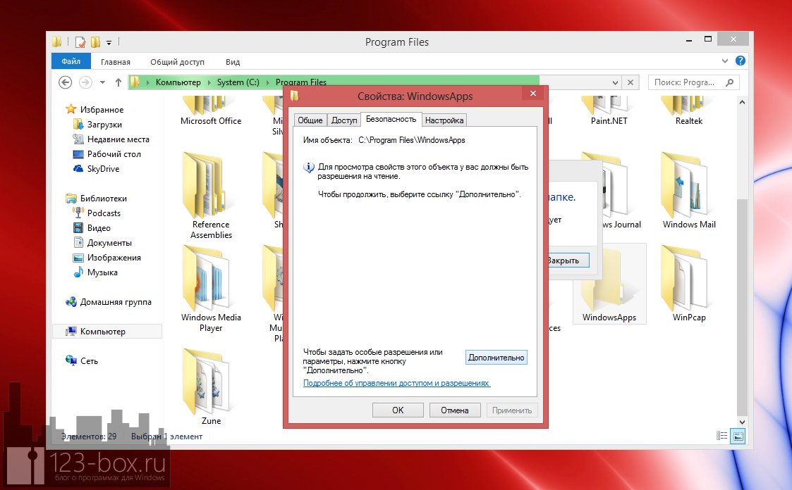The height and width of the screenshot is (490, 792).
Task: Select the WindowsApps folder
Action: (609, 284)
